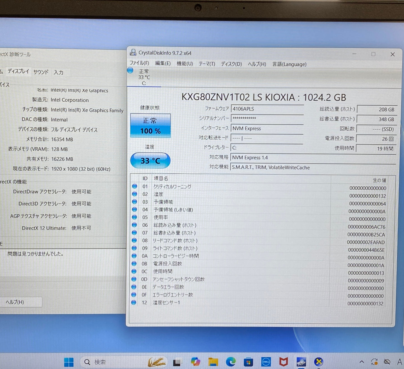The height and width of the screenshot is (369, 404).
Task: Open the ファイル(F) menu in CrystalDiskInfo
Action: pyautogui.click(x=139, y=63)
